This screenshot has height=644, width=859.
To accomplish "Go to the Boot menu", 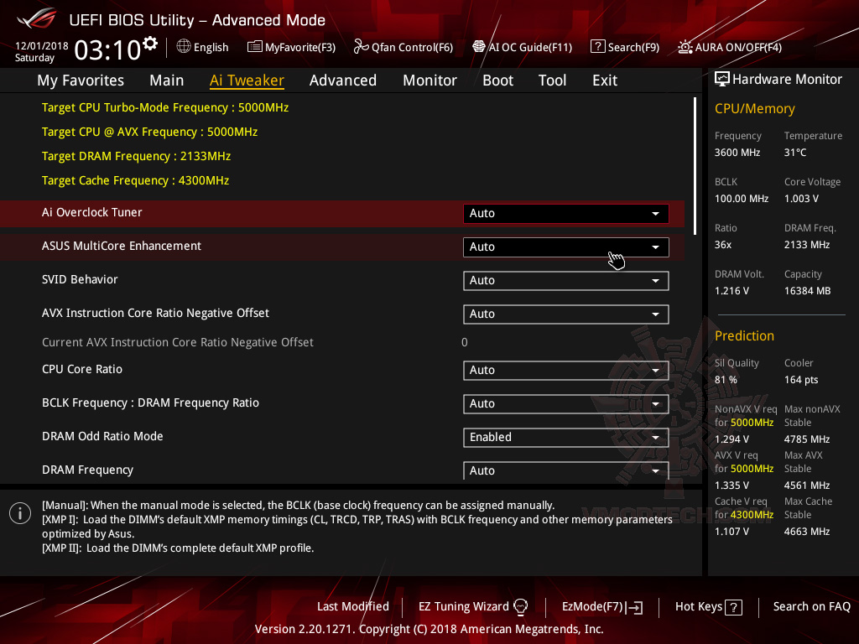I will pos(497,80).
